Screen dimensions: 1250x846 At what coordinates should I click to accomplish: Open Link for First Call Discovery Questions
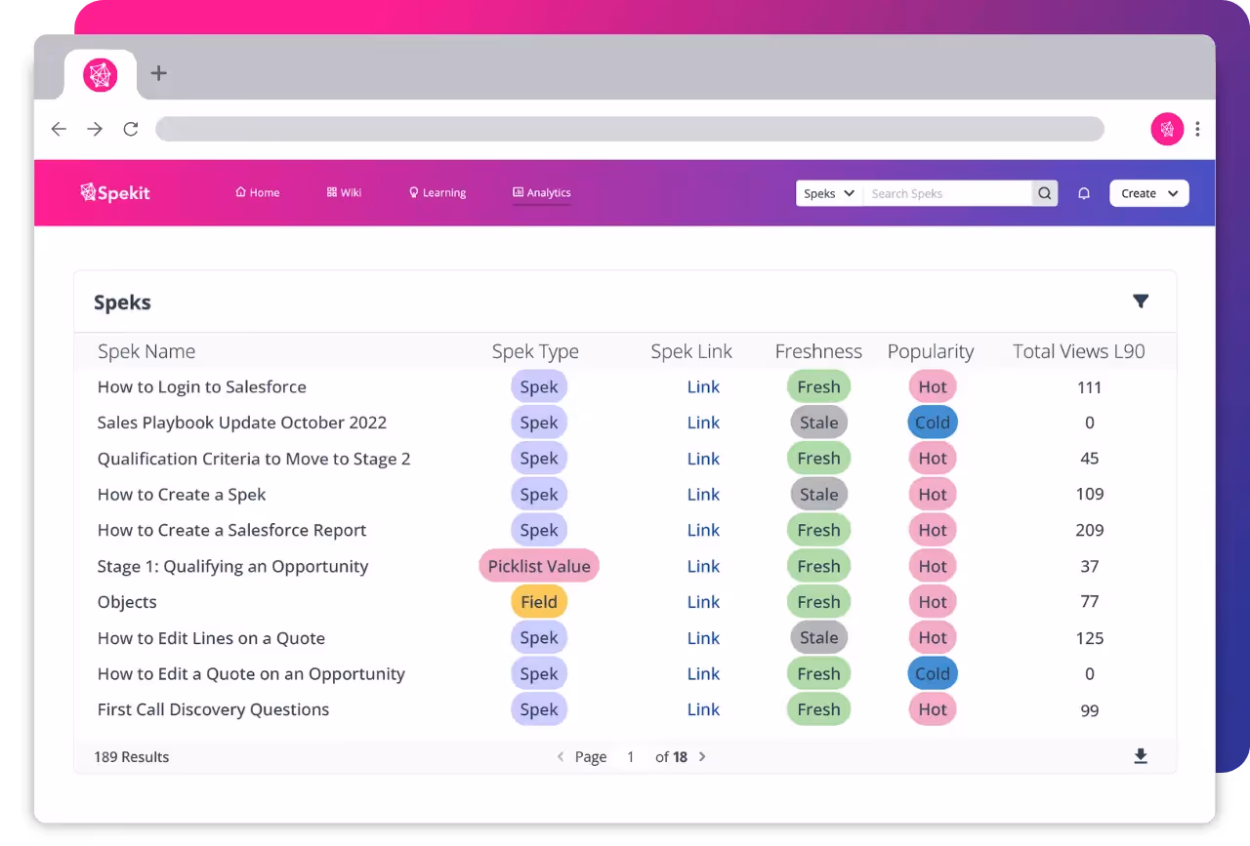[703, 709]
